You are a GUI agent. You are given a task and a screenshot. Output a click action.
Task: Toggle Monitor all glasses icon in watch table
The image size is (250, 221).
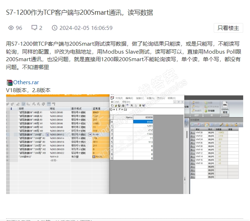[49, 104]
